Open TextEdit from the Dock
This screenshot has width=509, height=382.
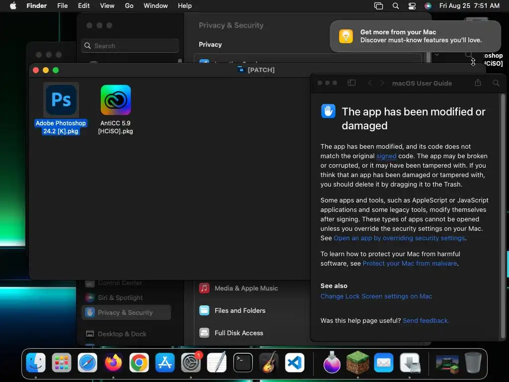[x=217, y=363]
